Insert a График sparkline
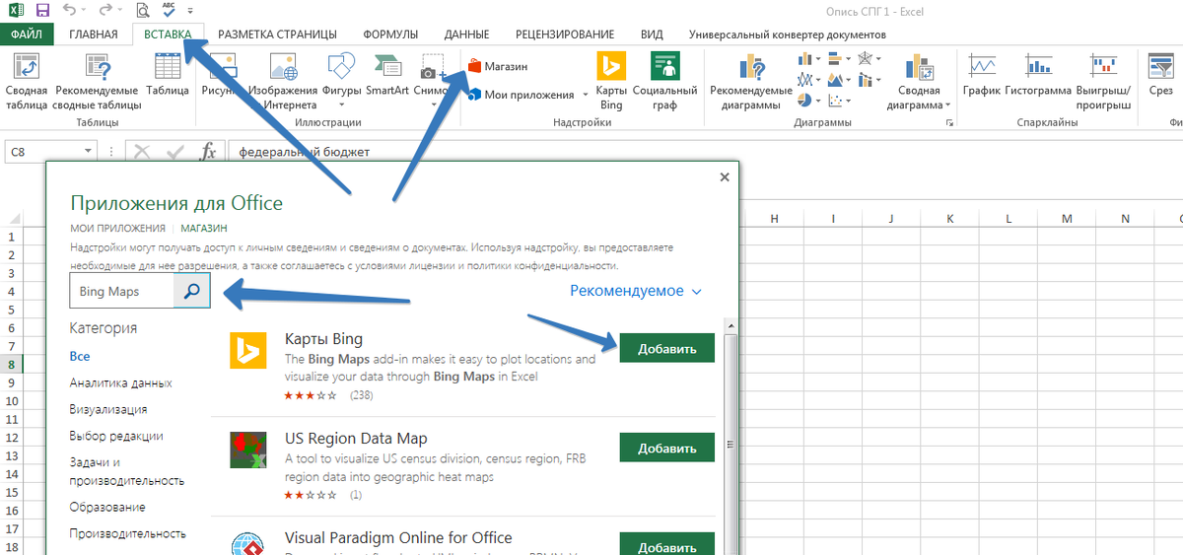Screen dimensions: 1183x555 pos(982,74)
